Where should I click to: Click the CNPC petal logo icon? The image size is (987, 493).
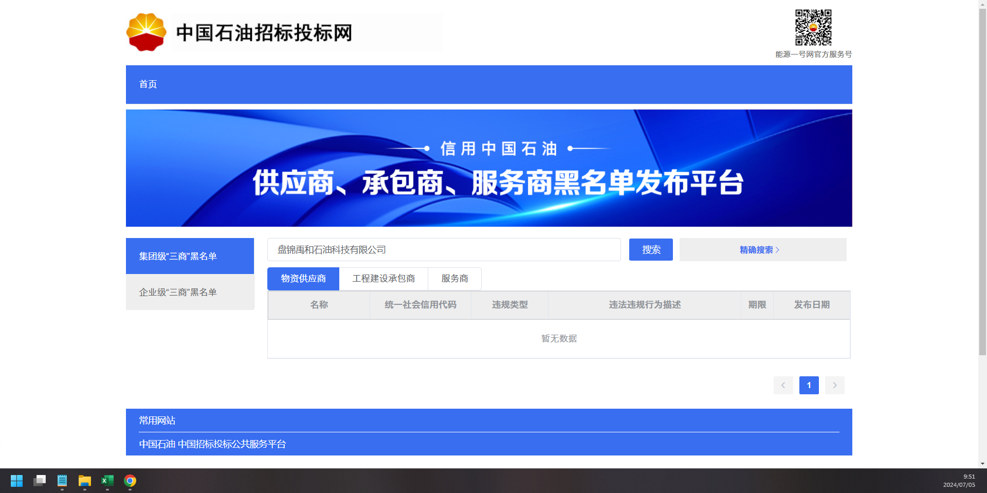pyautogui.click(x=147, y=32)
